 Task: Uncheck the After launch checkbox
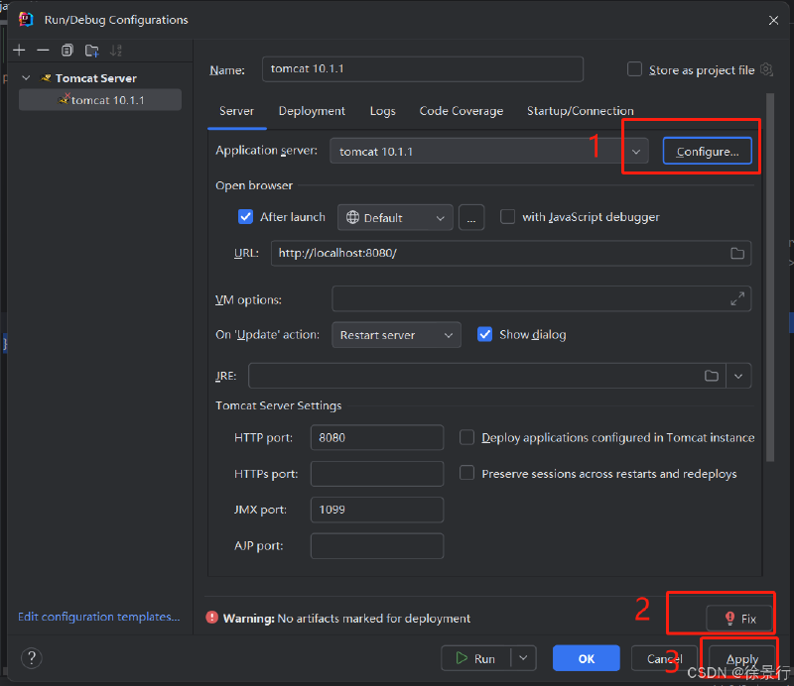(x=245, y=216)
